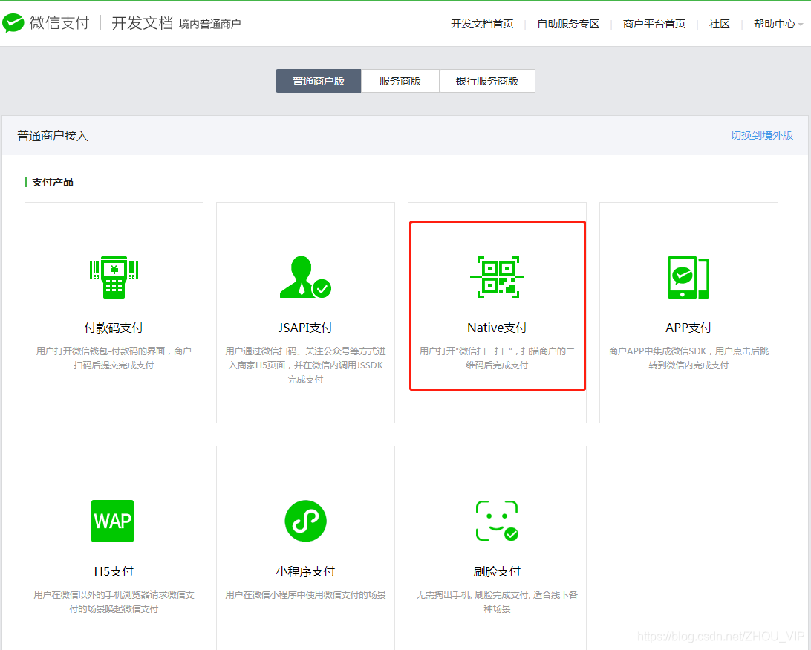The image size is (811, 650).
Task: Click the H5支付 WAP icon
Action: 112,521
